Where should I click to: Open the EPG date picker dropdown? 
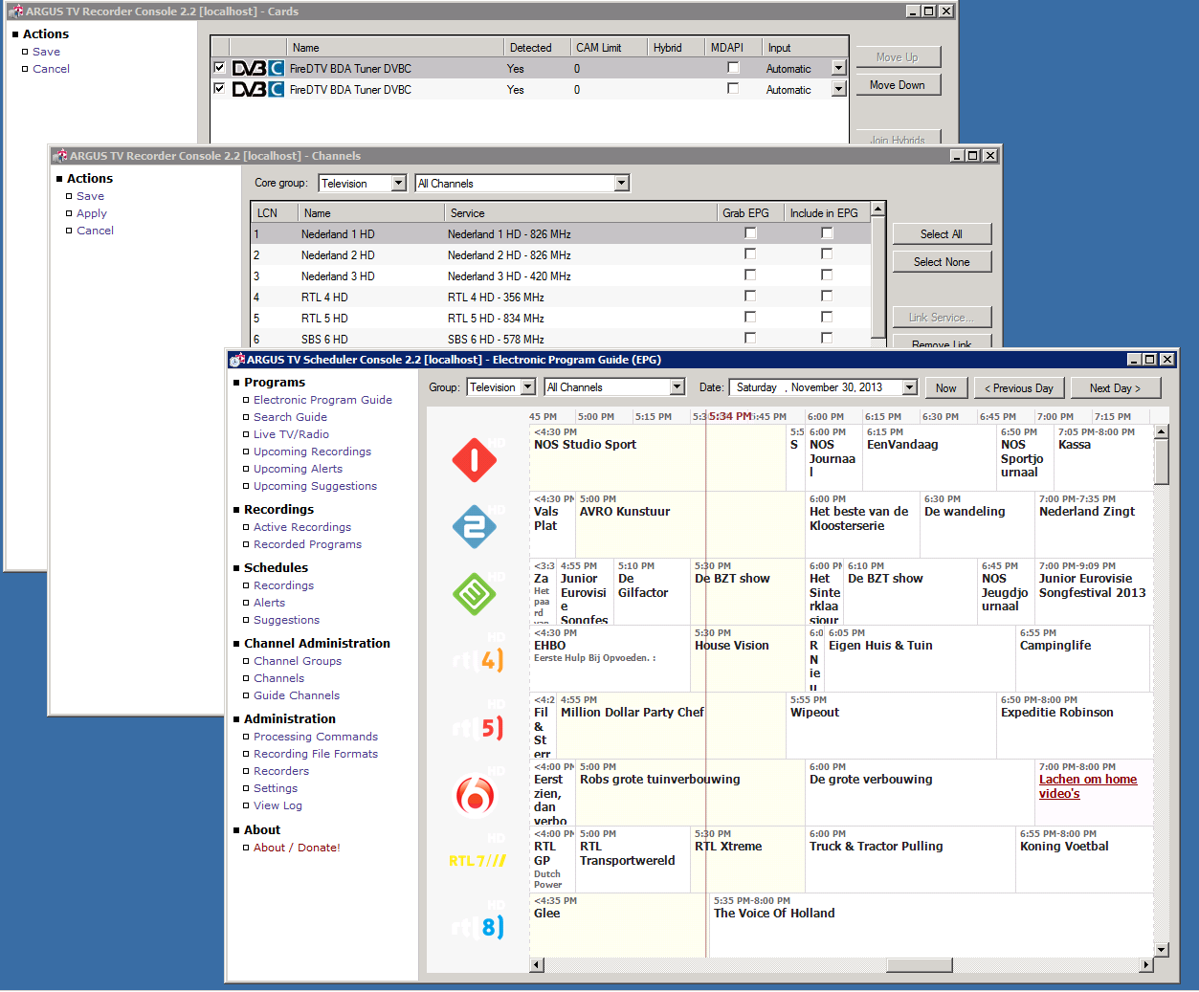910,387
